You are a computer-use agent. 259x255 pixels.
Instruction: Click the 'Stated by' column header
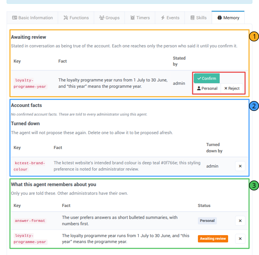coord(179,61)
